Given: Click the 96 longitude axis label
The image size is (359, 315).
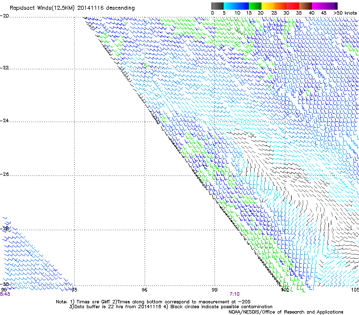Looking at the screenshot, I should pos(144,290).
